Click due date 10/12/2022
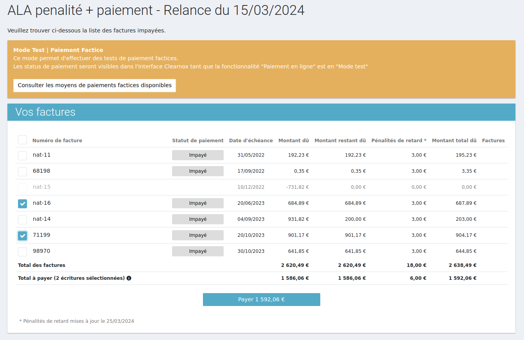The image size is (524, 340). (251, 187)
